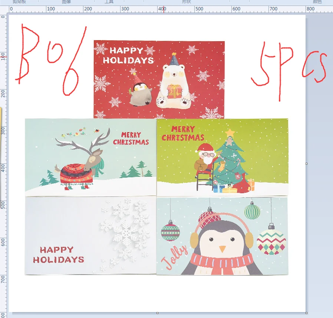
Task: Click the "400" label on vertical ruler
Action: pos(3,168)
